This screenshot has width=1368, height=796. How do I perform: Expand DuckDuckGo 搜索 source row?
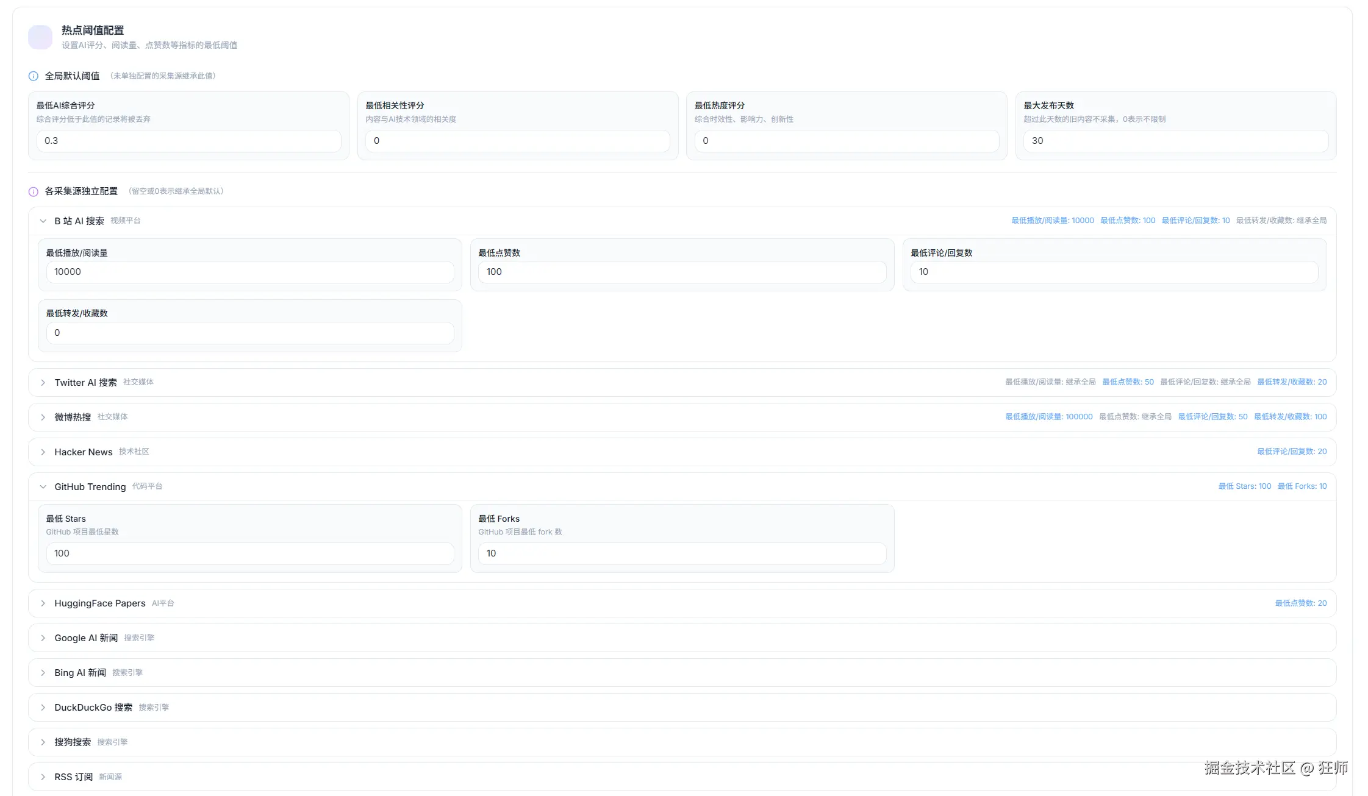pos(43,708)
